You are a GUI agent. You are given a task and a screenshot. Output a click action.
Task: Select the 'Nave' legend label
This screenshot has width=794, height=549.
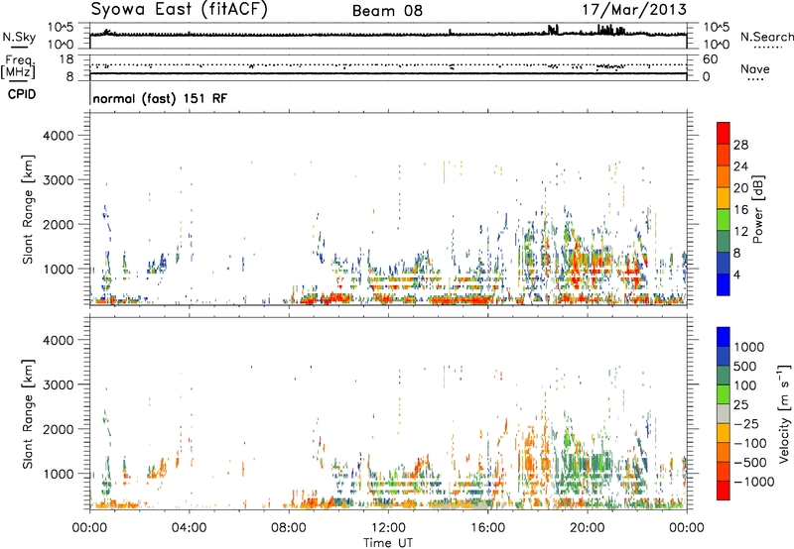tap(755, 69)
